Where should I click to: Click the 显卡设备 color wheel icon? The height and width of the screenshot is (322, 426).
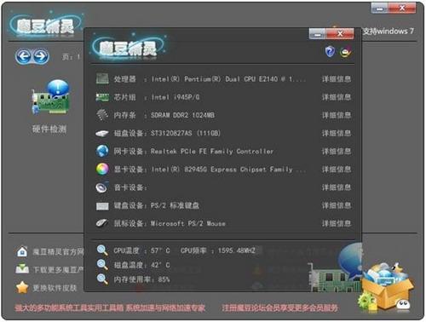102,170
